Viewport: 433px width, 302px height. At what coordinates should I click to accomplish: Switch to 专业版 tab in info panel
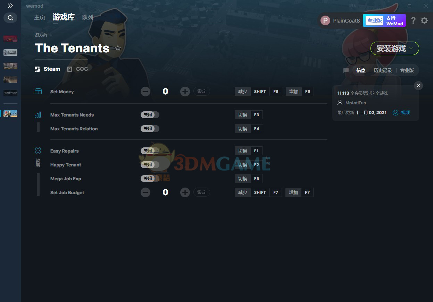(407, 70)
